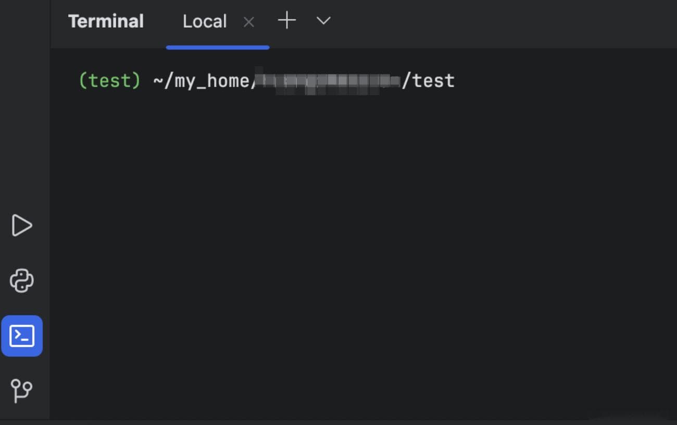Click the green (test) environment prompt
The image size is (677, 425).
(x=109, y=81)
